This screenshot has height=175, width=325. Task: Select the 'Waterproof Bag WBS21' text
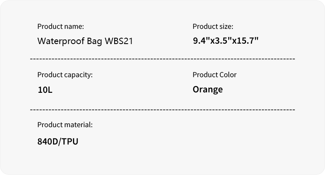coord(85,41)
